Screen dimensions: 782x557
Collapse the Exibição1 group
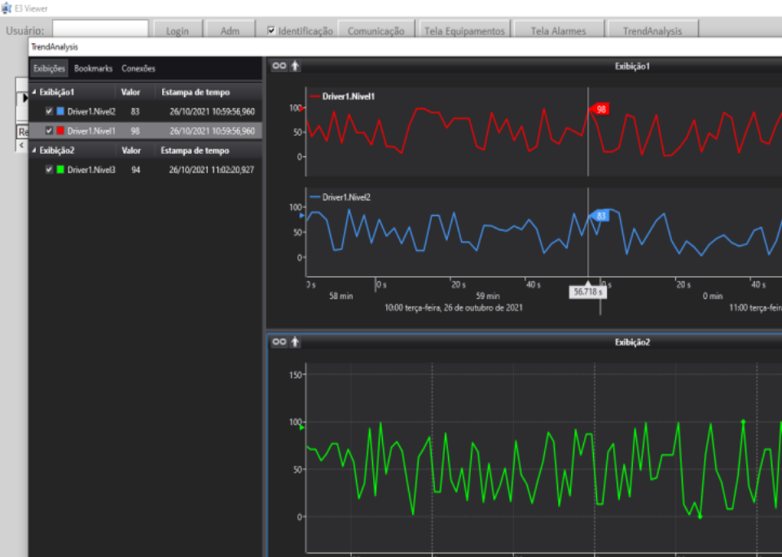[x=34, y=92]
